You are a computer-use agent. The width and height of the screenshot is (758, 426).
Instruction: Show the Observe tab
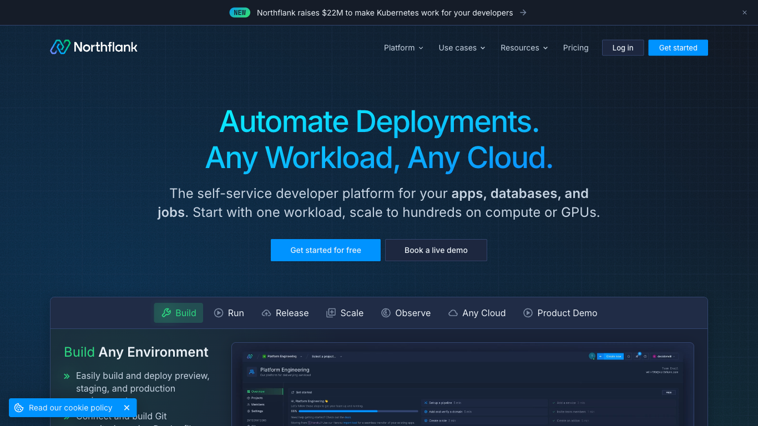point(406,313)
